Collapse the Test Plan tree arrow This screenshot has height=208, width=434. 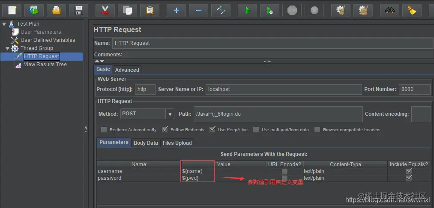[4, 24]
